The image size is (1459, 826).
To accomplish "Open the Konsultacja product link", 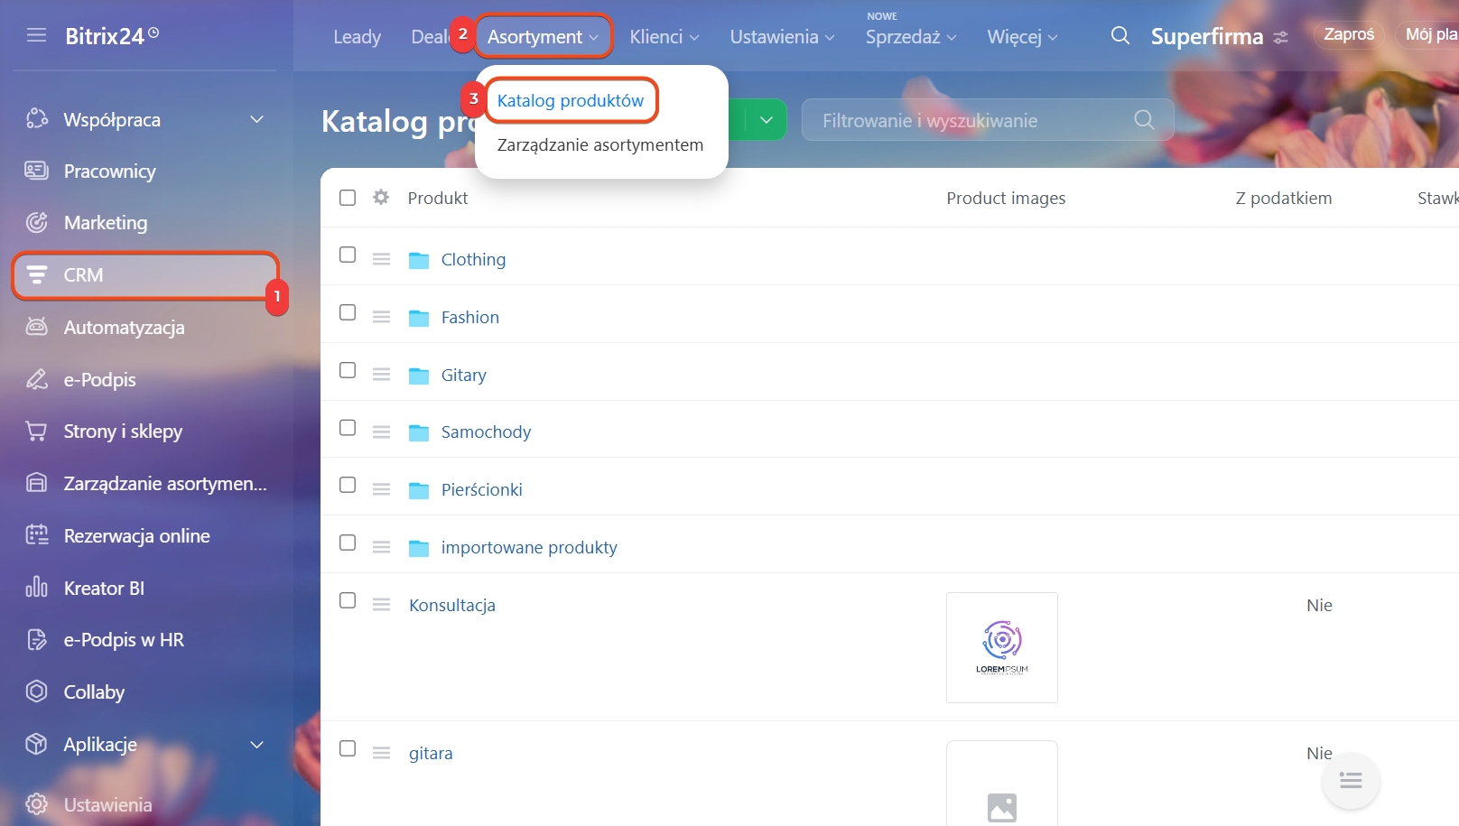I will point(452,605).
